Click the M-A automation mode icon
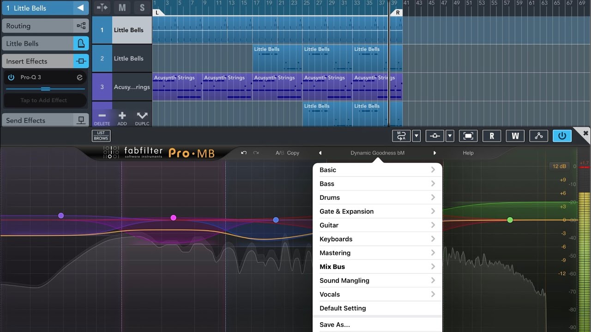This screenshot has width=591, height=332. pos(401,136)
